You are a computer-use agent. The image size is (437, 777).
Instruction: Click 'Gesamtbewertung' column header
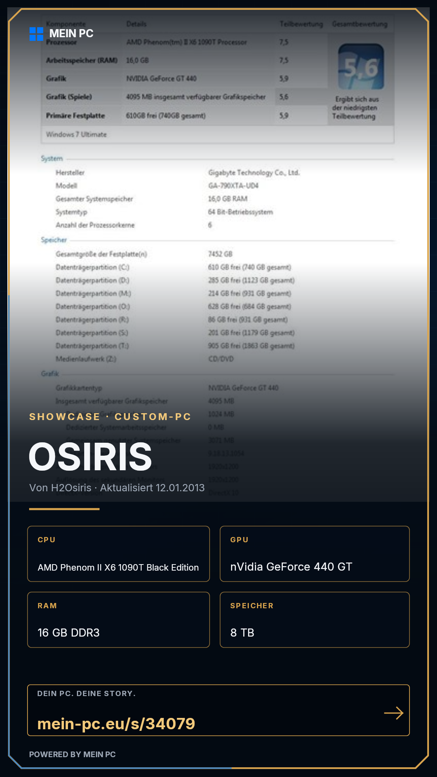point(360,24)
